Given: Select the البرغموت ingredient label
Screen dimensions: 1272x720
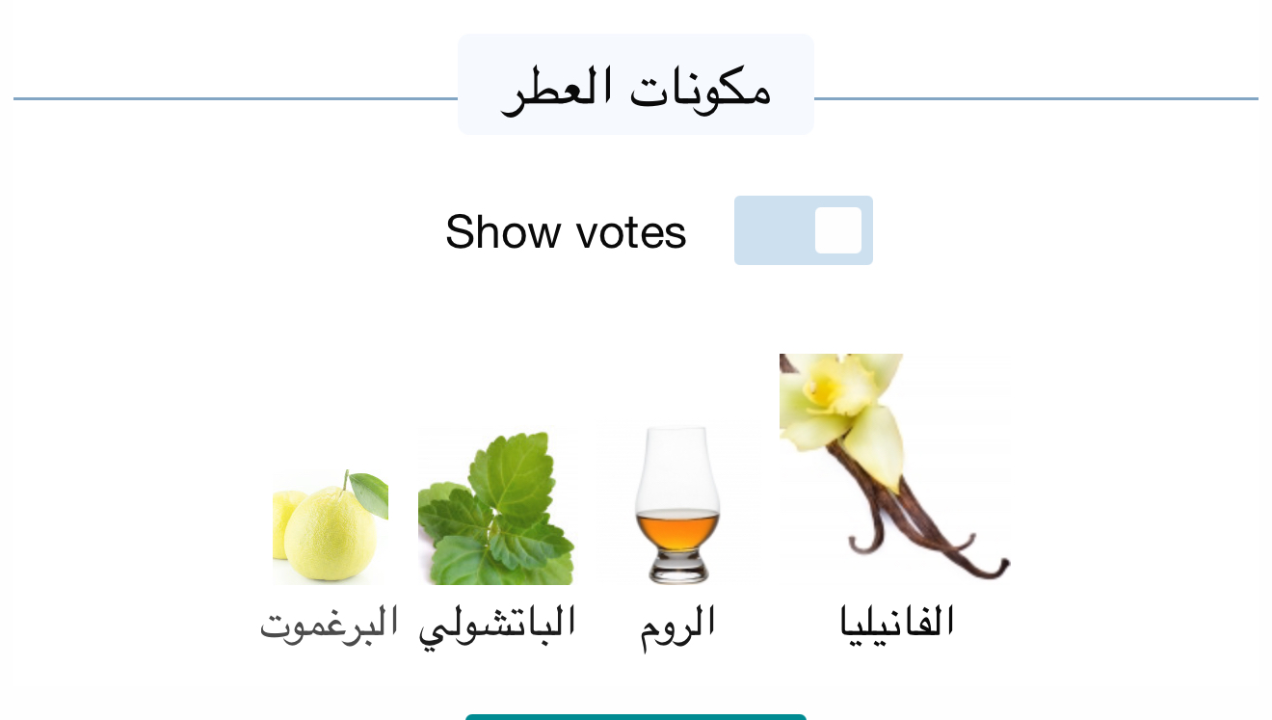Looking at the screenshot, I should coord(329,624).
